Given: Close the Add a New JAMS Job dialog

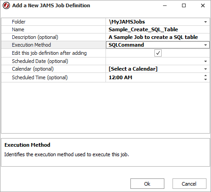Looking at the screenshot, I should (203, 5).
